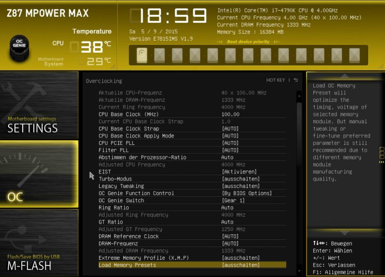Click the HOT KEY label
Image resolution: width=385 pixels, height=277 pixels.
[x=276, y=80]
